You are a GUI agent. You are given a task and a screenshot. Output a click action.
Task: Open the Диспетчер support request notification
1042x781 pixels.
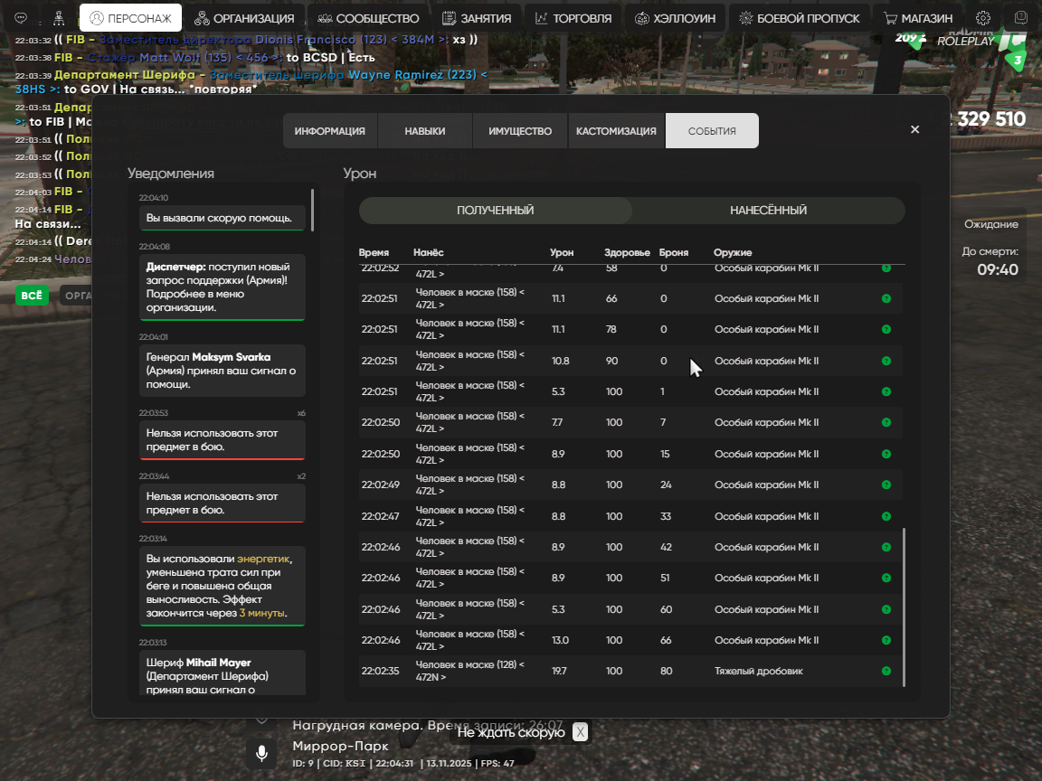point(222,287)
